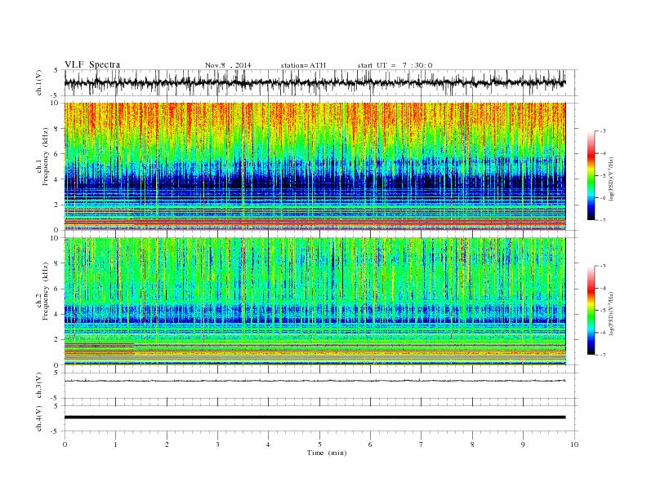Click the "8" kHz tick of ch.1 spectrogram

click(x=57, y=129)
